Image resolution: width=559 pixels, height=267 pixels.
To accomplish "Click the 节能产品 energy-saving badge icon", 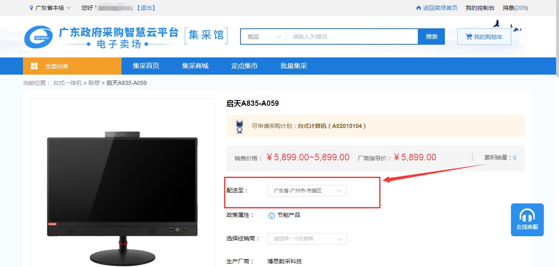I will tap(271, 215).
